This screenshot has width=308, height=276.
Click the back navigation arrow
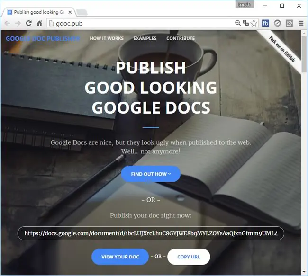point(7,23)
